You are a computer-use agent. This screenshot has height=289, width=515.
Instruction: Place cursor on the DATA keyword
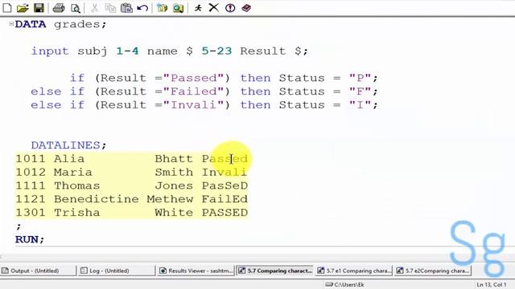pyautogui.click(x=31, y=24)
